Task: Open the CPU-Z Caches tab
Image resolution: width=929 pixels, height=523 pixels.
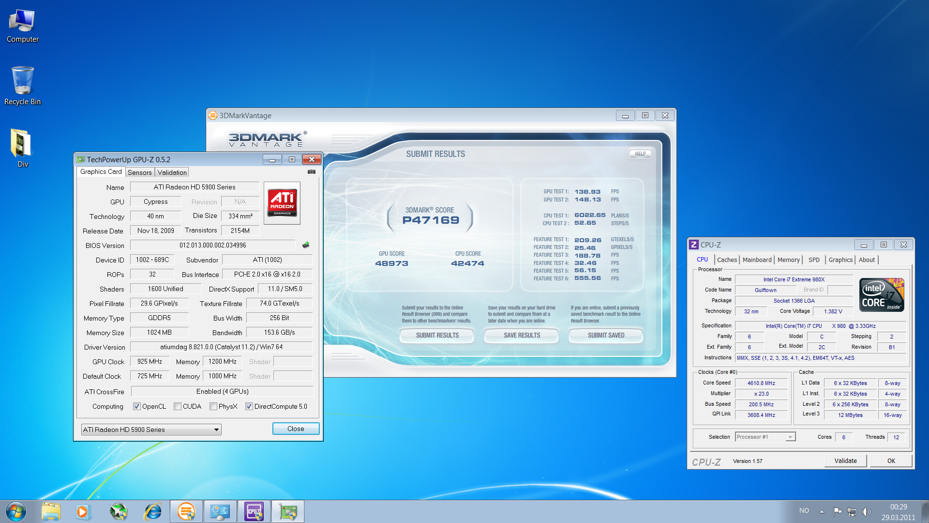Action: (x=727, y=260)
